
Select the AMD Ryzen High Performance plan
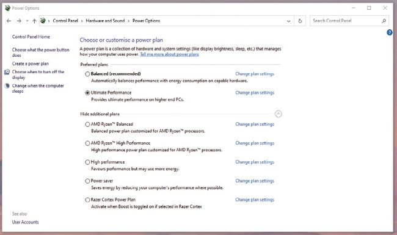tap(87, 143)
